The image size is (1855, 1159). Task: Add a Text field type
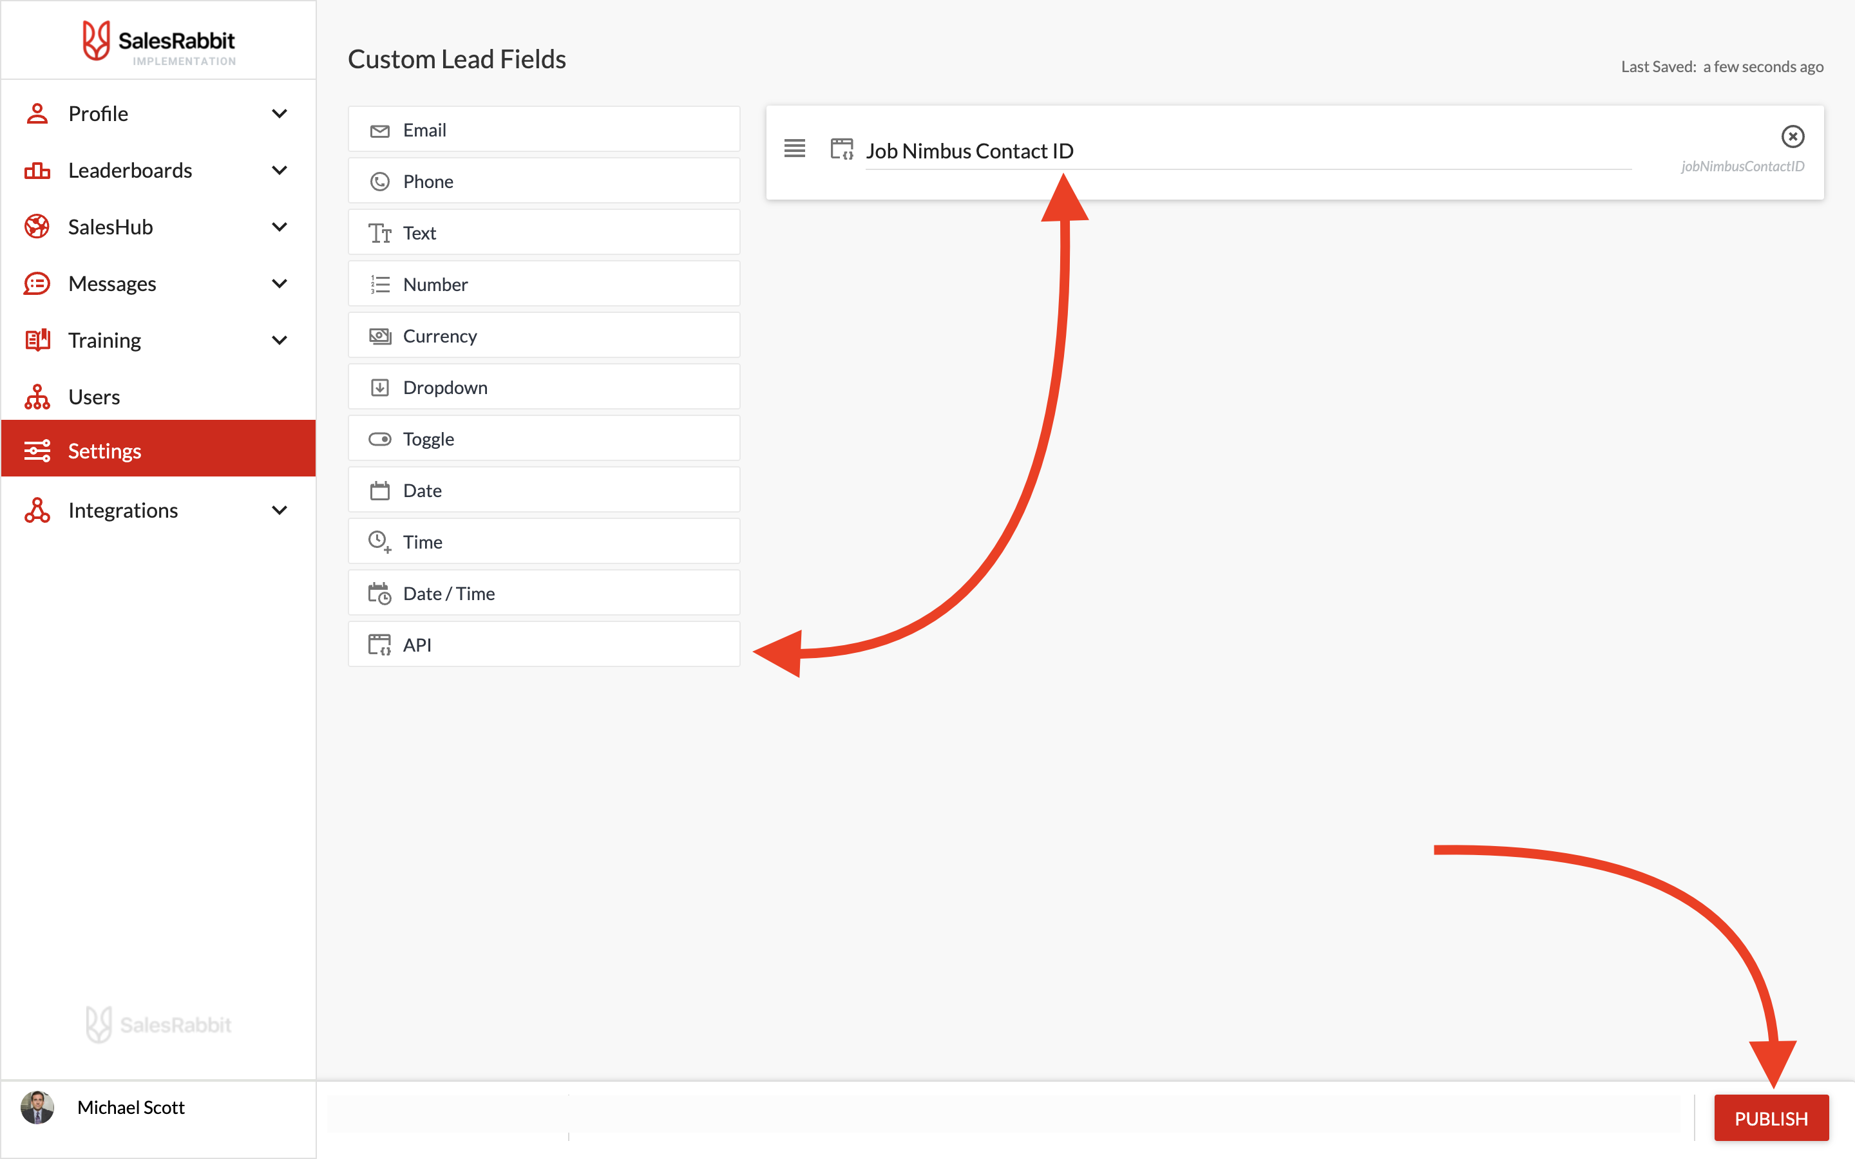pos(544,232)
